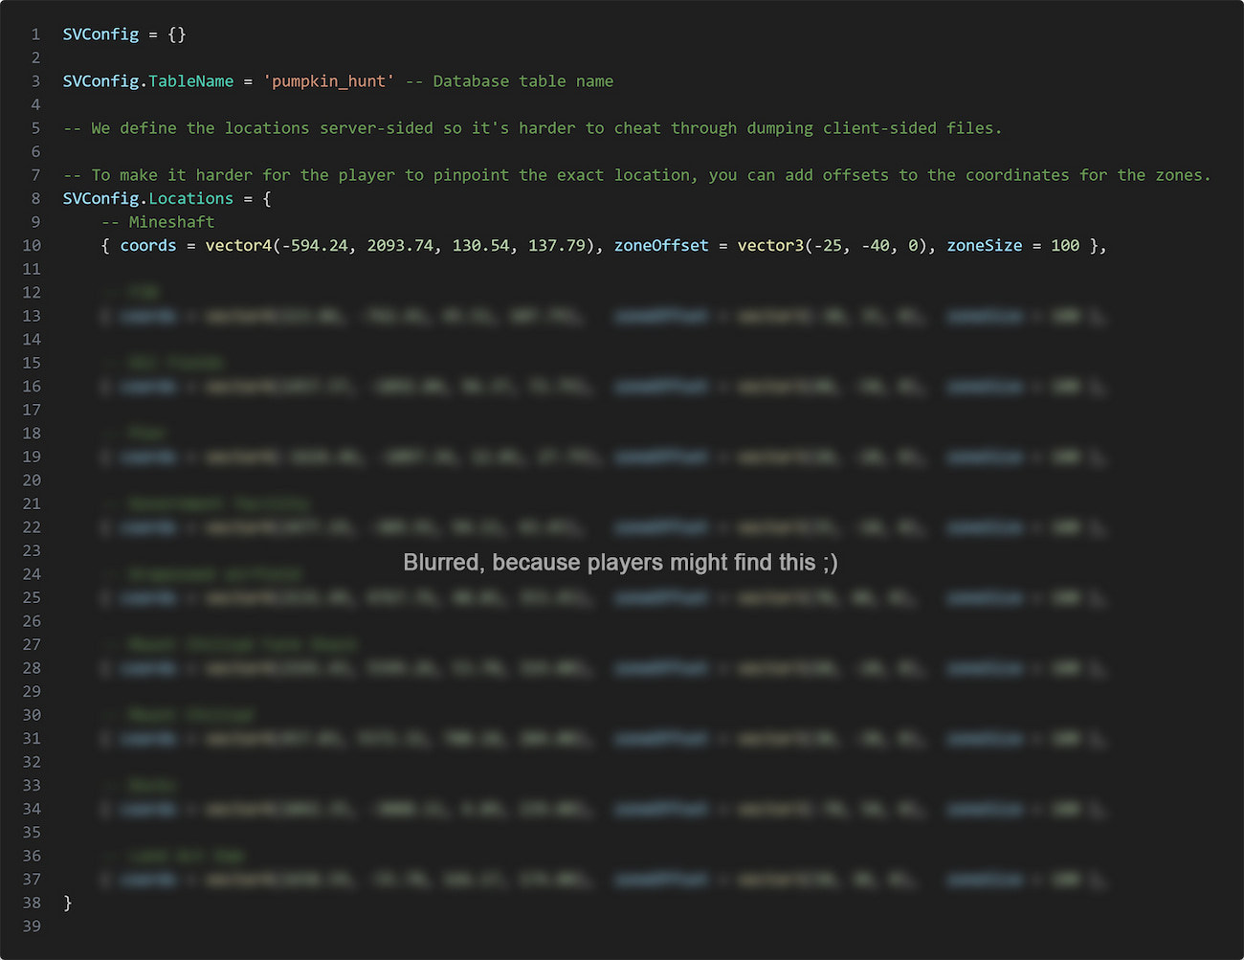Click line number 24 in the gutter
This screenshot has height=960, width=1244.
pyautogui.click(x=32, y=574)
